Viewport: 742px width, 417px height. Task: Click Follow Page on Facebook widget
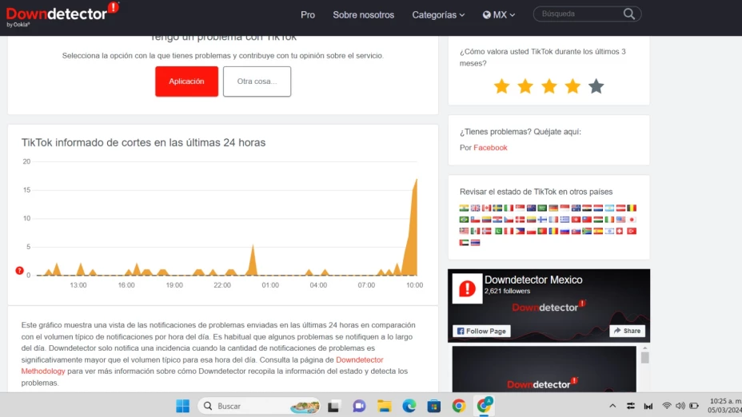[481, 331]
